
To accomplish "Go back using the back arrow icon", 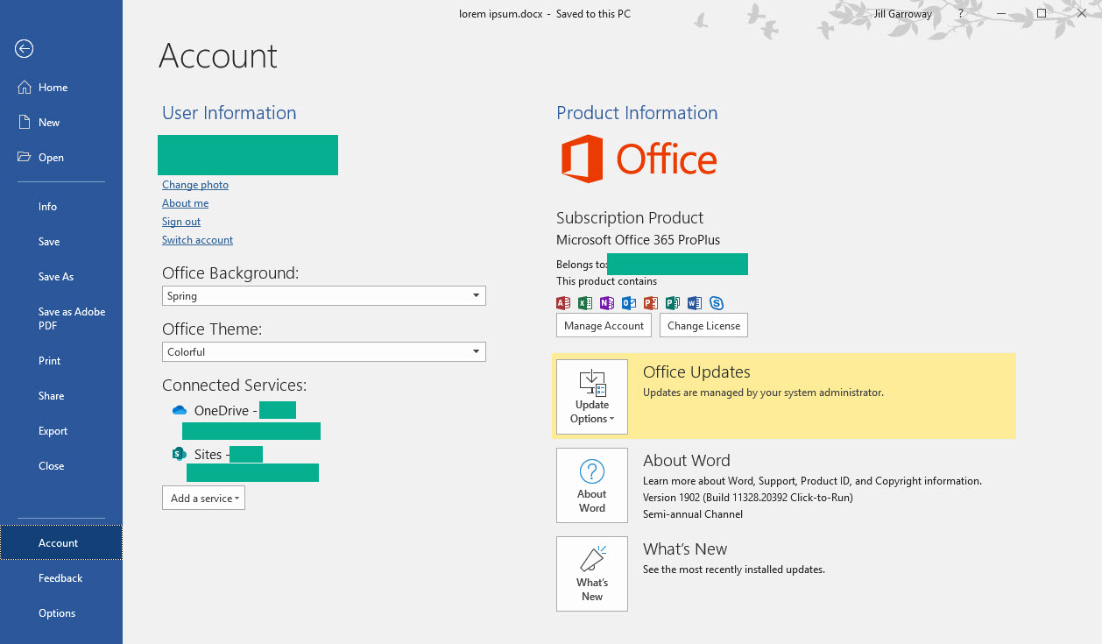I will pos(25,49).
